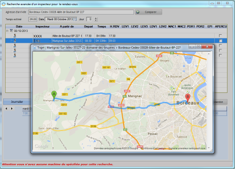Screen dimensions: 235x169
Task: Go to previous day with left arrow
Action: coord(6,108)
